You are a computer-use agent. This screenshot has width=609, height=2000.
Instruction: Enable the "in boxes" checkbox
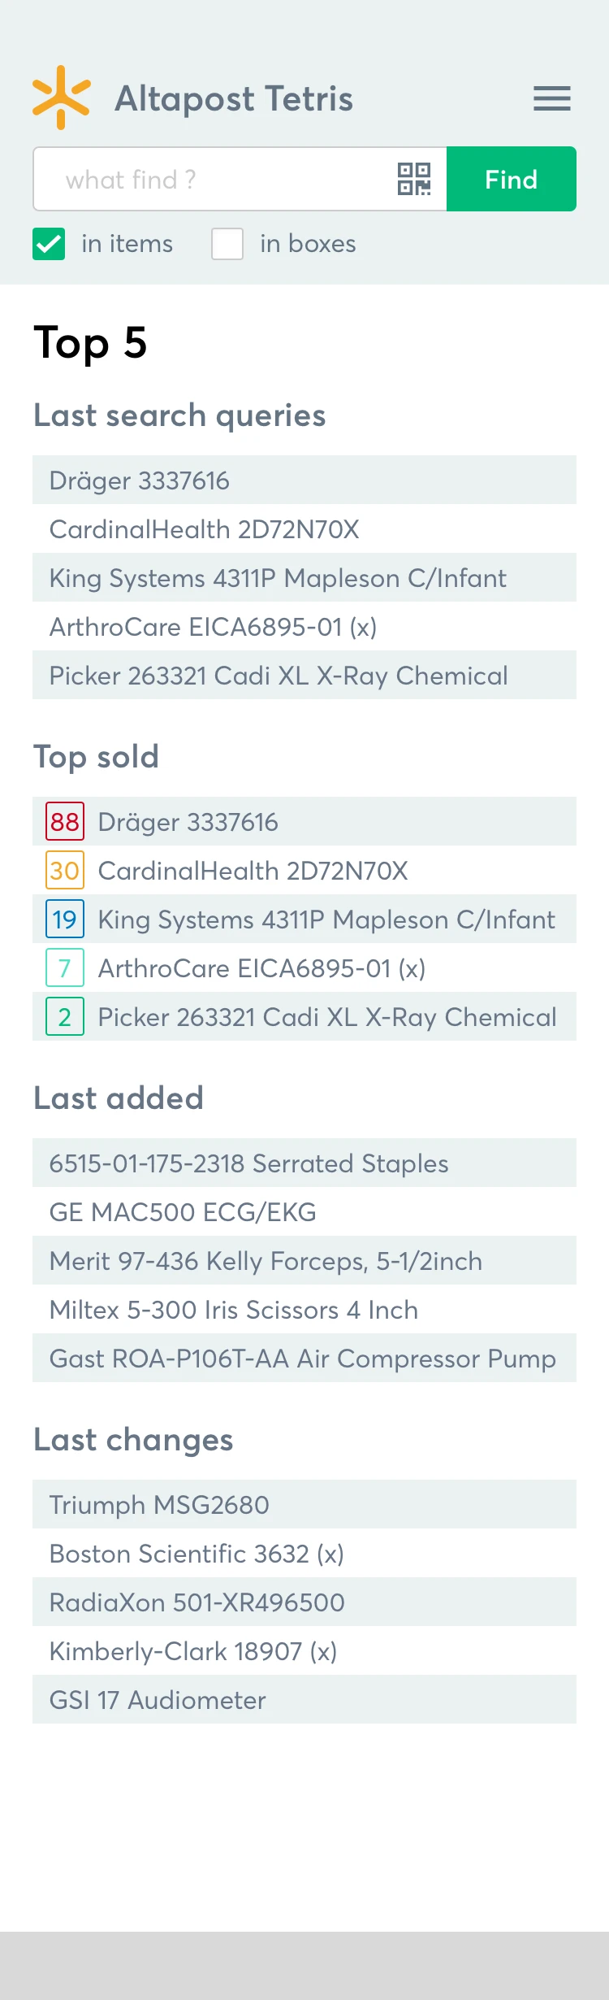tap(227, 244)
